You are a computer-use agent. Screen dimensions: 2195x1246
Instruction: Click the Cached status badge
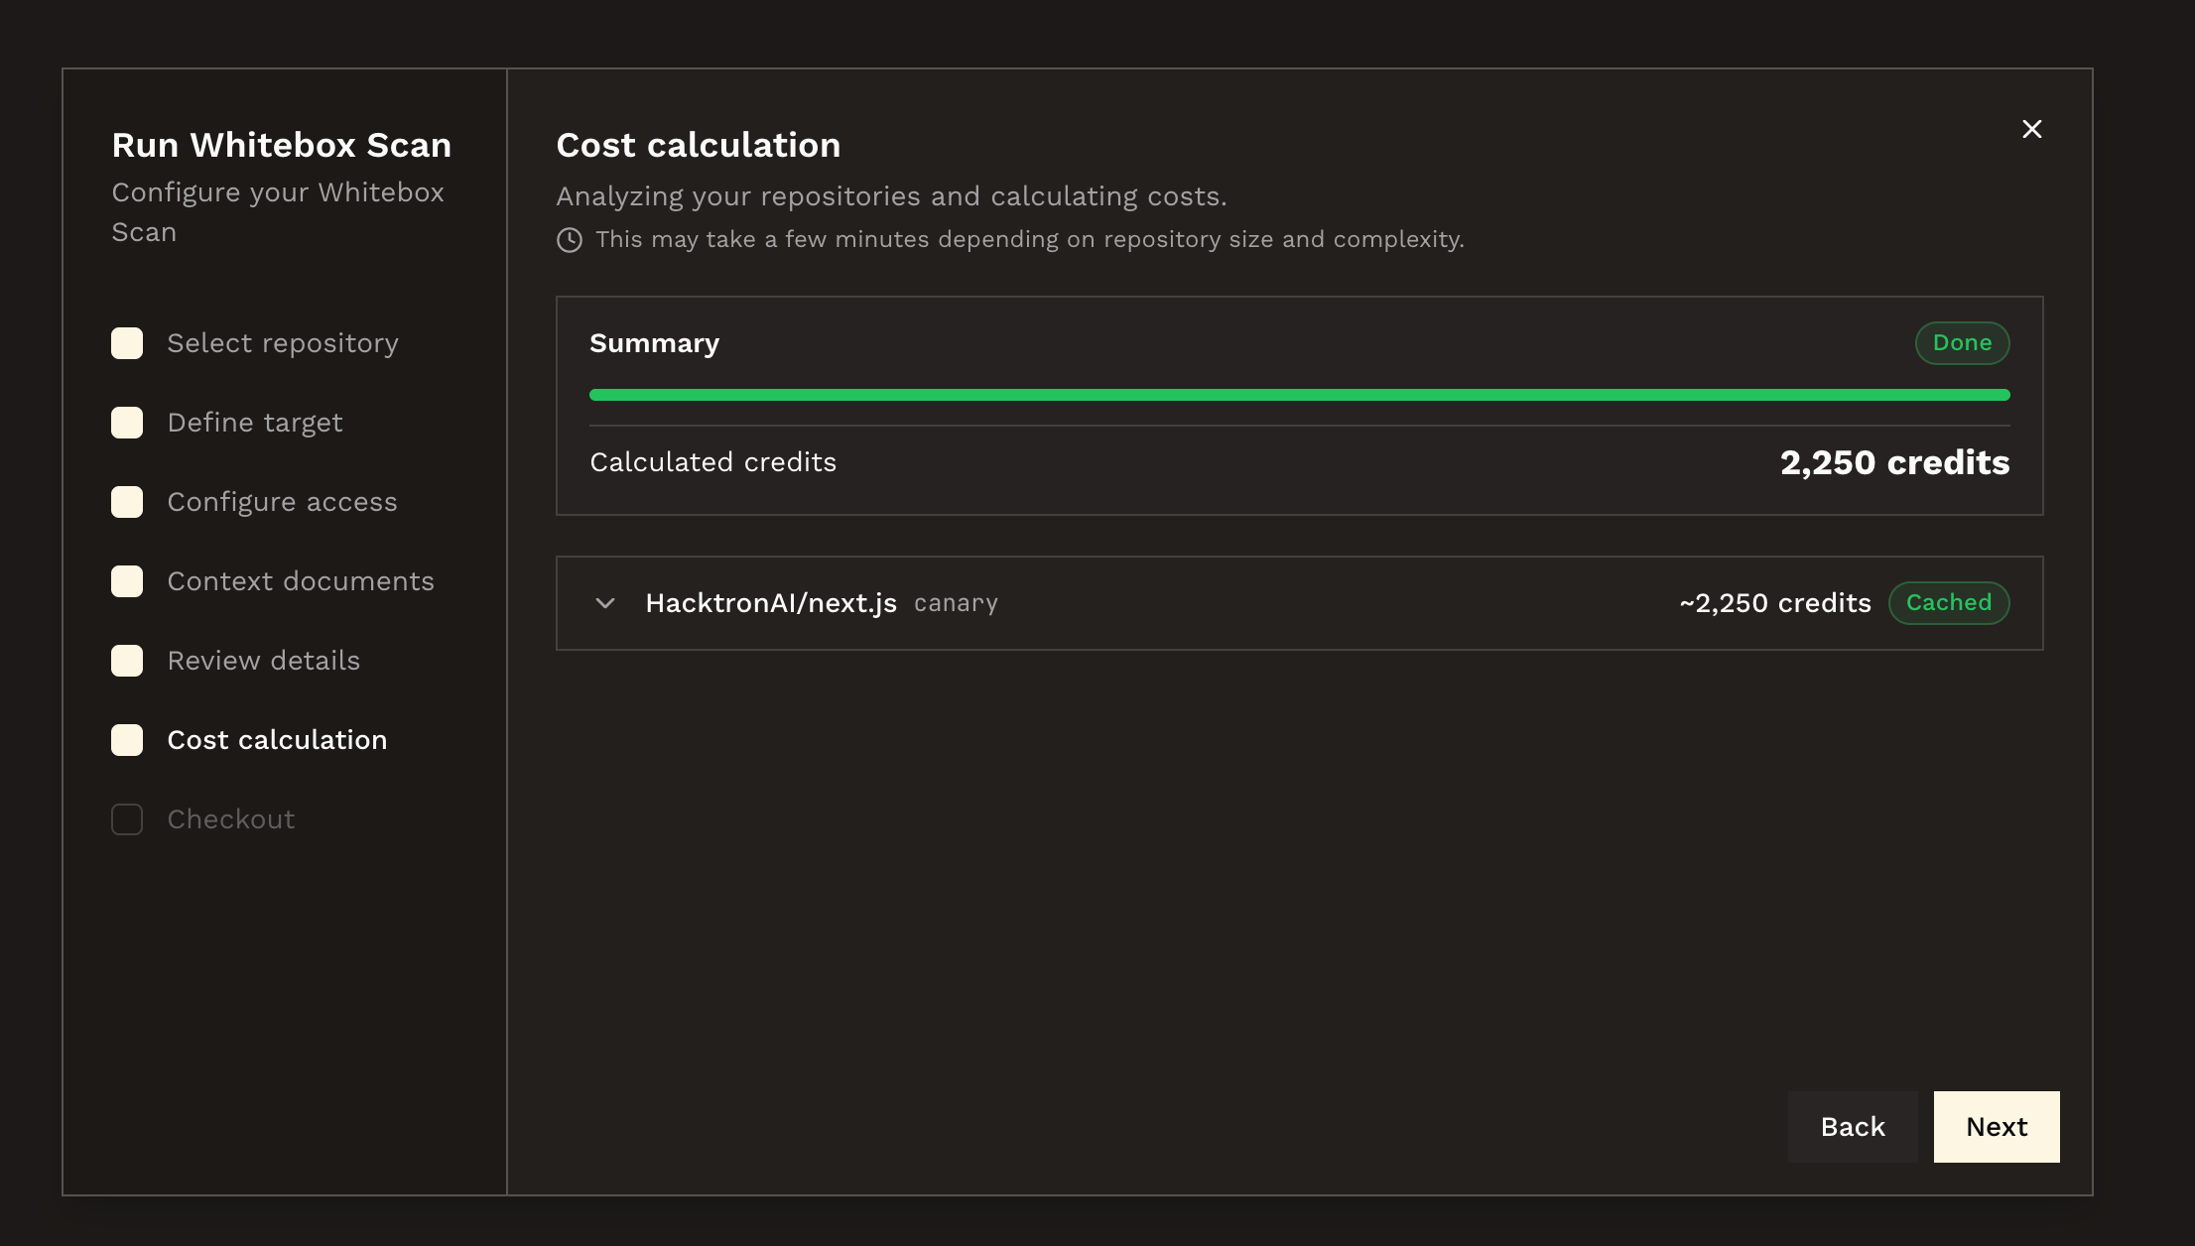point(1949,603)
